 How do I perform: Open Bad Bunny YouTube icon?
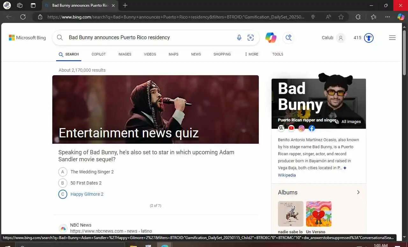point(291,128)
